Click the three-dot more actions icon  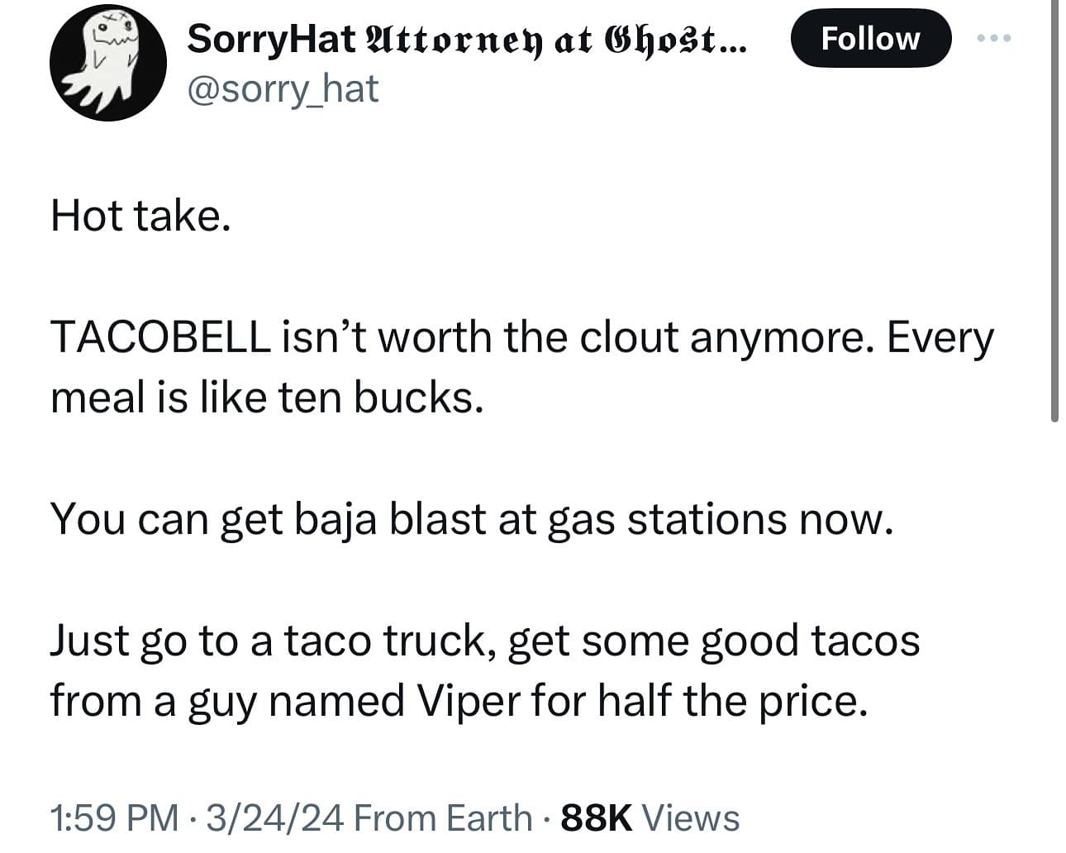pyautogui.click(x=992, y=37)
